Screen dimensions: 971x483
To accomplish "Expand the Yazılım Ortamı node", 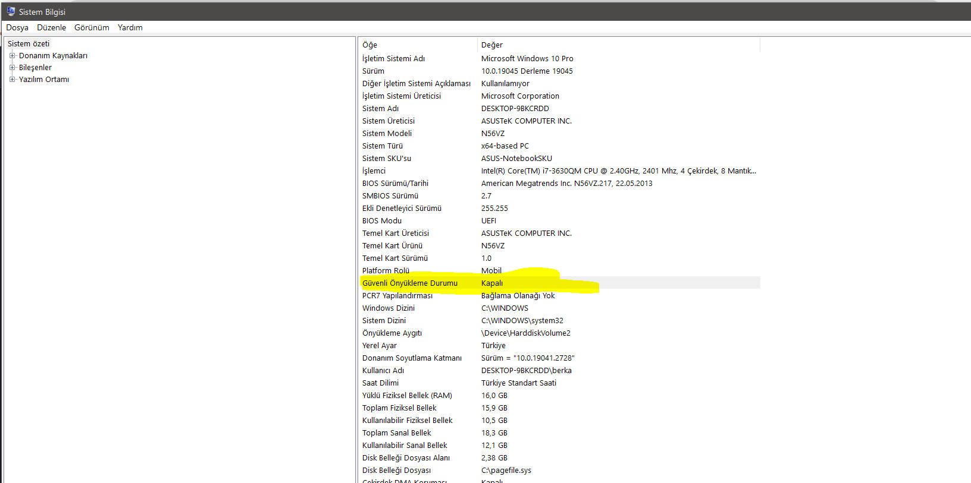I will pos(12,79).
